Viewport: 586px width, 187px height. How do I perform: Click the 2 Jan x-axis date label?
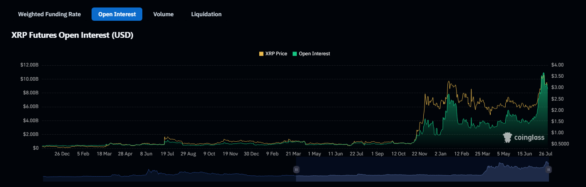pyautogui.click(x=440, y=154)
